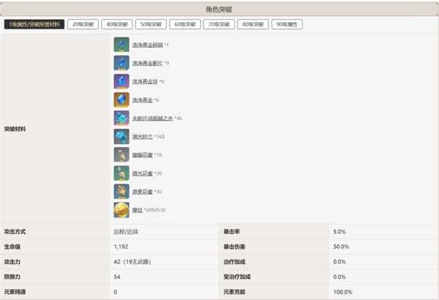
Task: Click the 涤净青金碎屑 material icon
Action: pos(121,45)
